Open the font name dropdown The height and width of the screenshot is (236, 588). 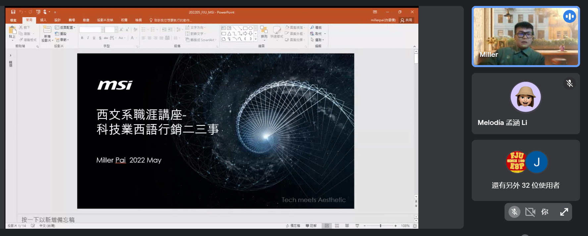[x=102, y=30]
